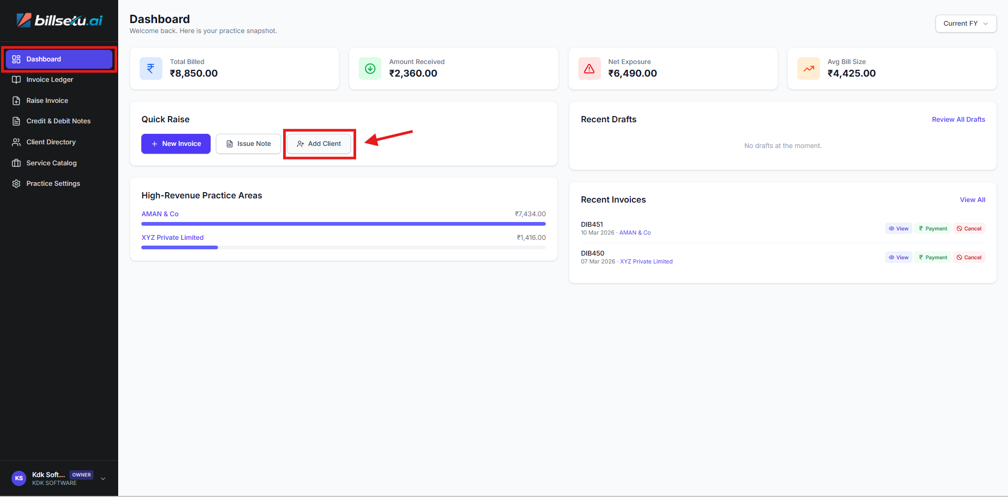
Task: Open the Client Directory page
Action: click(51, 142)
